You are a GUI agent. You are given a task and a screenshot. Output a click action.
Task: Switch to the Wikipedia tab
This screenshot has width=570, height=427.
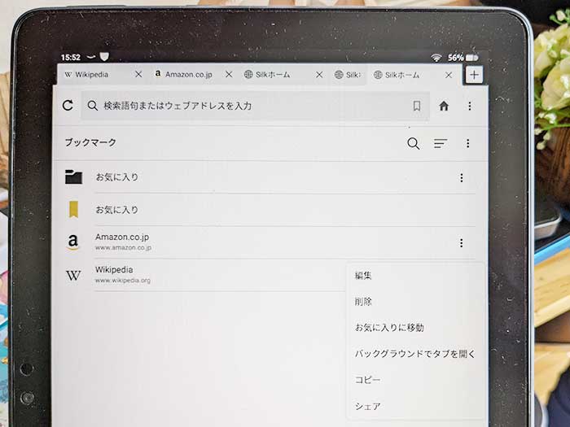pos(92,75)
